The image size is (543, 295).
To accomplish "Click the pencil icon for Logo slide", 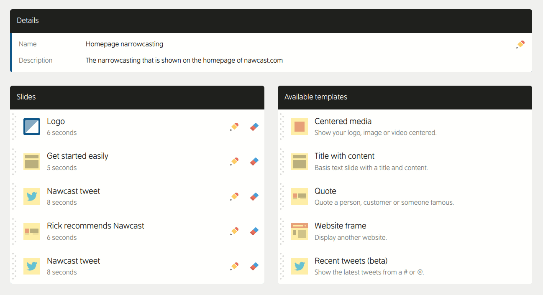I will pyautogui.click(x=234, y=127).
